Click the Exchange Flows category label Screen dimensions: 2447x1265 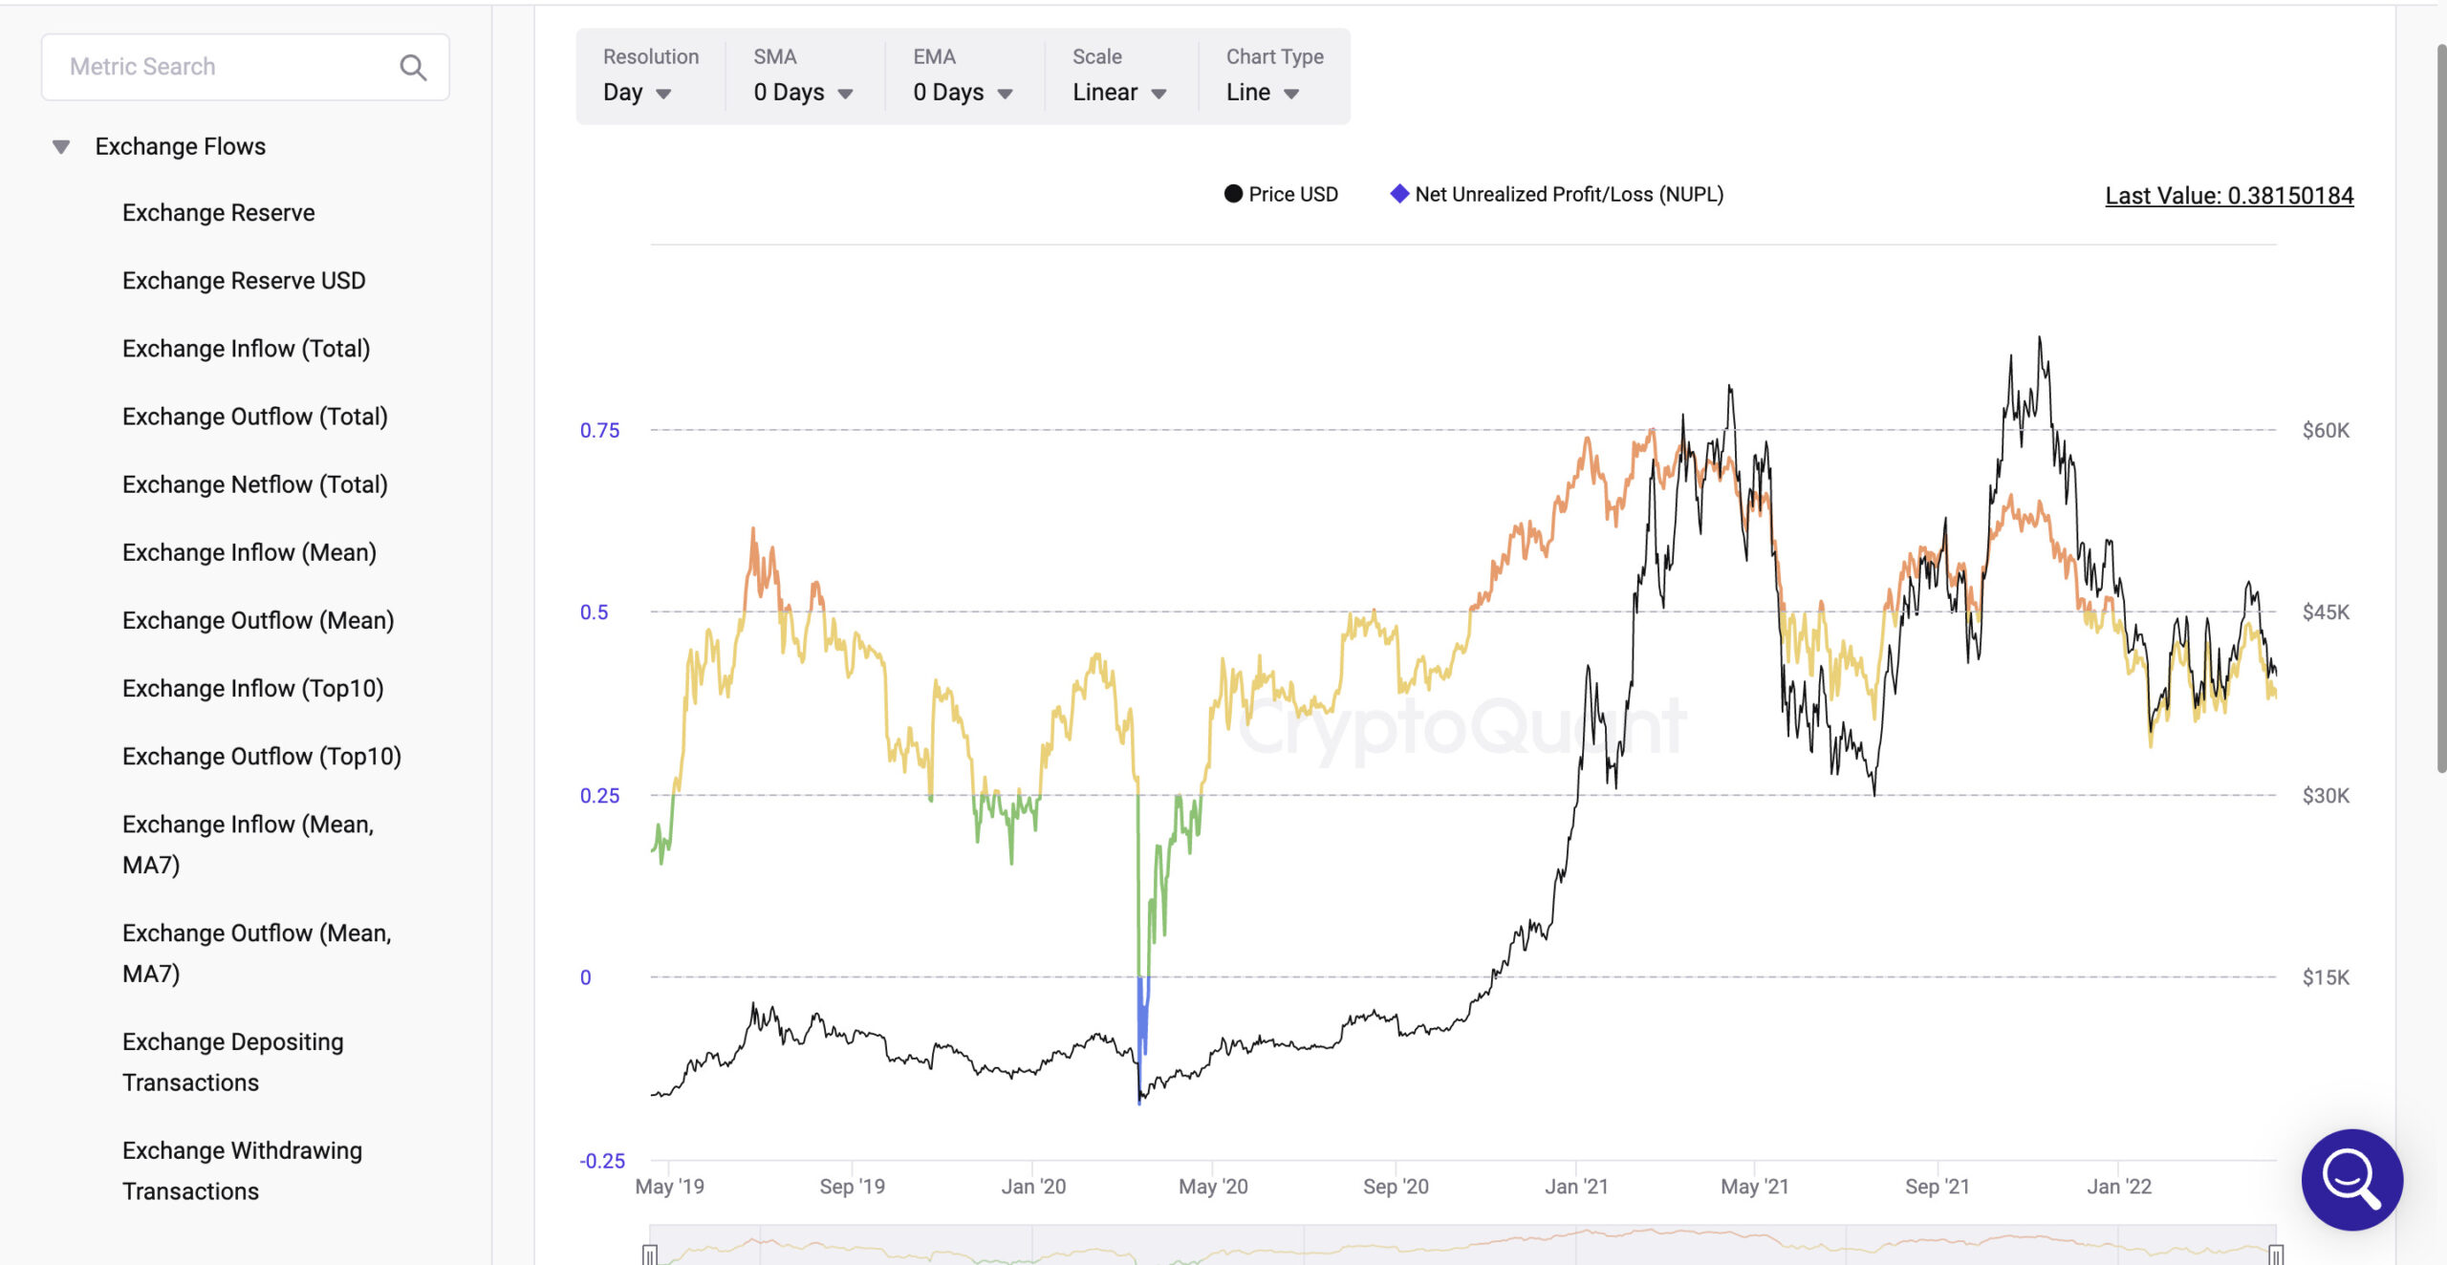(x=181, y=146)
